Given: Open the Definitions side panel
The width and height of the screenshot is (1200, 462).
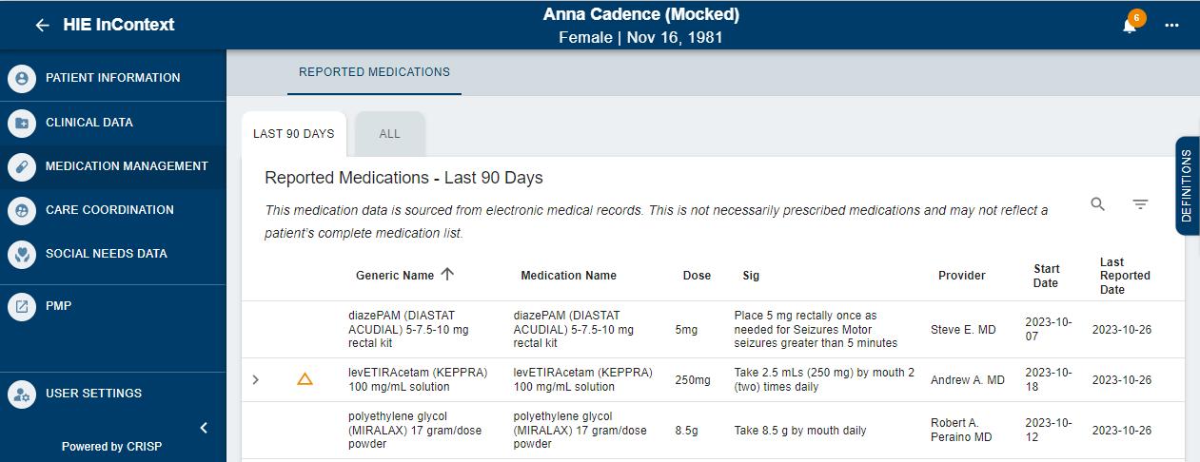Looking at the screenshot, I should pyautogui.click(x=1187, y=186).
